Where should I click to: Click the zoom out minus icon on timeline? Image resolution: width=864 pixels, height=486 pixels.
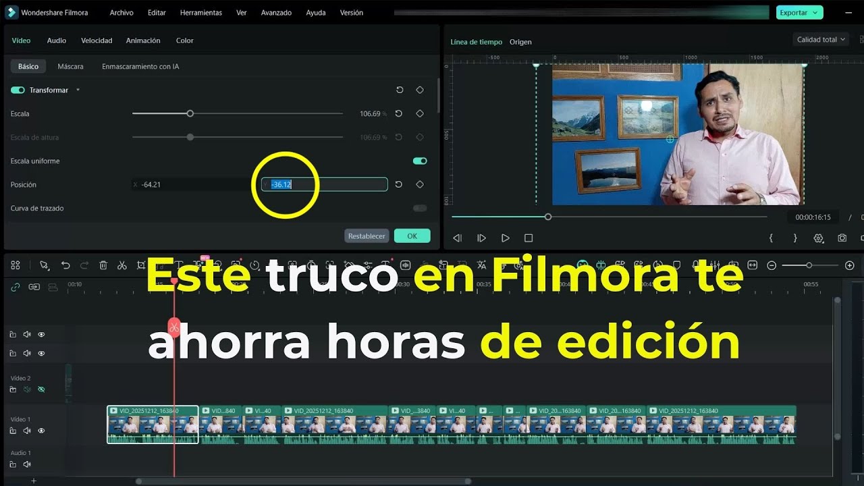tap(772, 265)
